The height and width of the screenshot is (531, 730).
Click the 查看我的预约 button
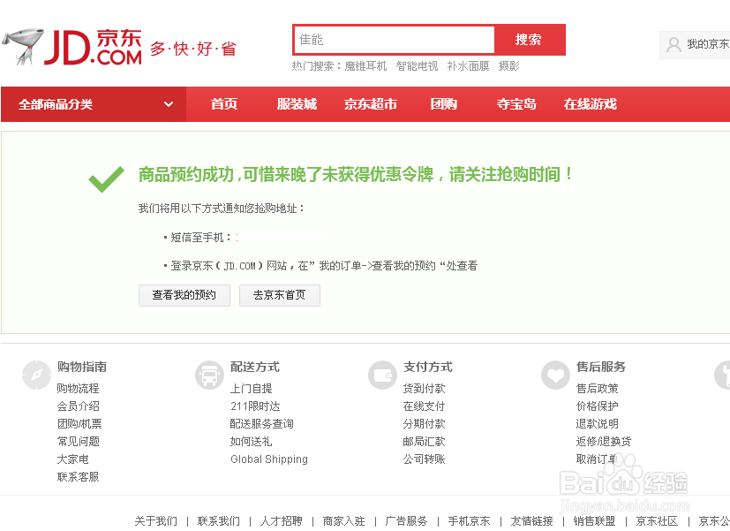pyautogui.click(x=184, y=296)
